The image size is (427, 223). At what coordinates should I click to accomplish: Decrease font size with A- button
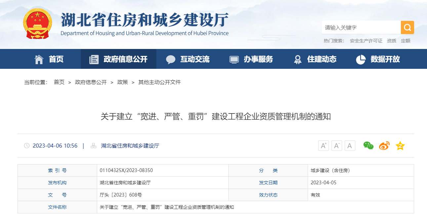(x=337, y=146)
